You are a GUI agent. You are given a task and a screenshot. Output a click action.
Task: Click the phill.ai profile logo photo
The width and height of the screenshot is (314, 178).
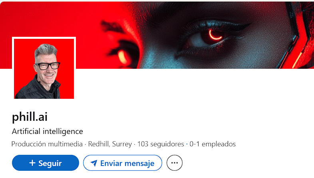44,68
